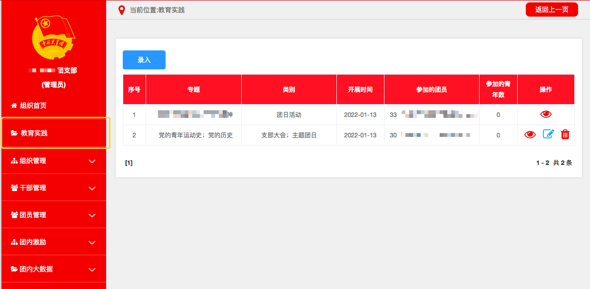Screen dimensions: 590x289
Task: Select the 团日活动 category cell
Action: (x=289, y=115)
